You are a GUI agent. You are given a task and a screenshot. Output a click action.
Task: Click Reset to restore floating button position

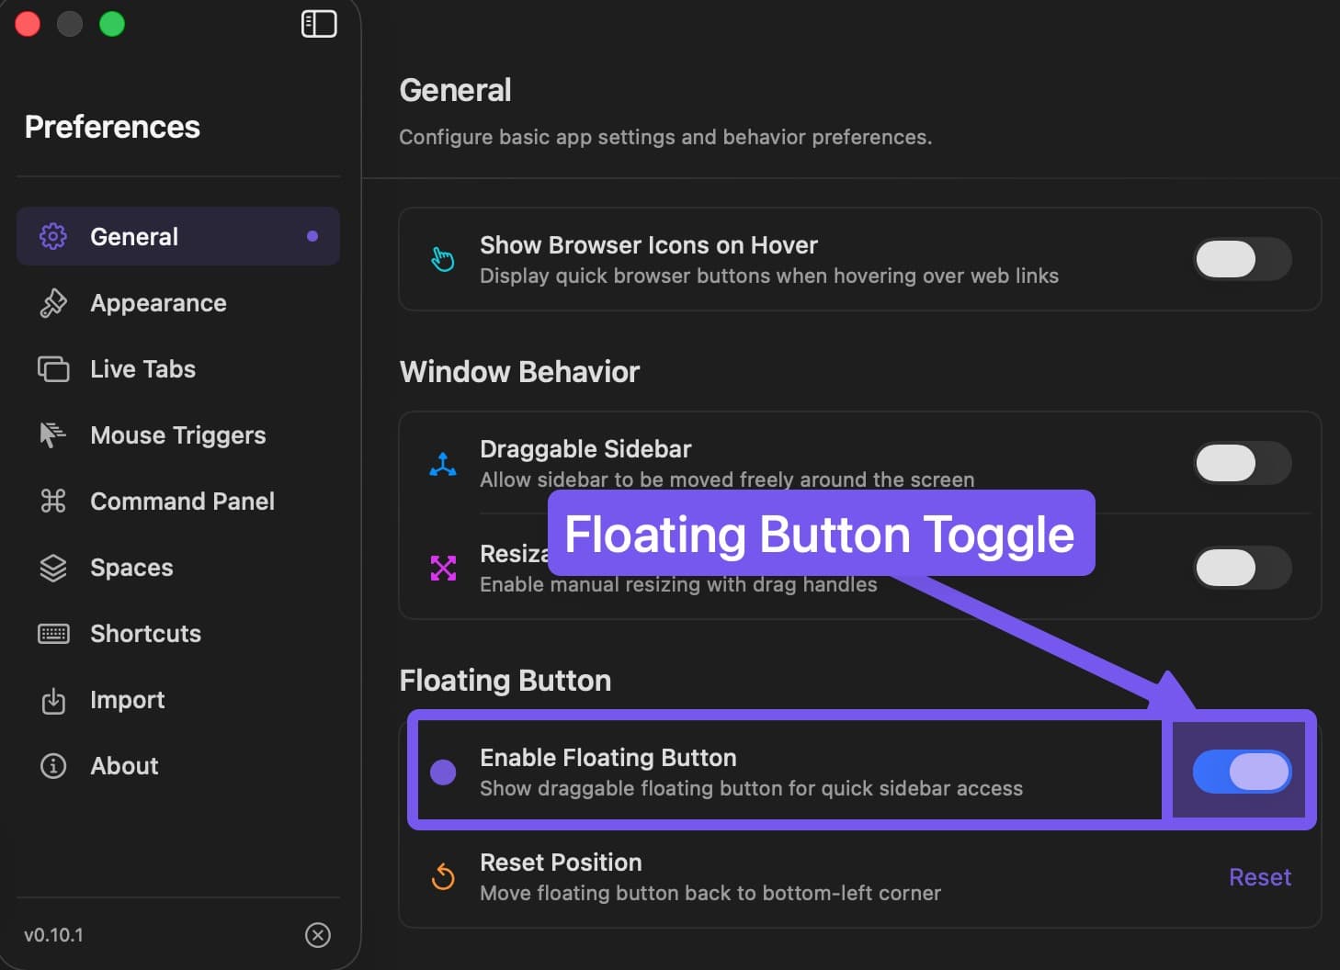tap(1260, 877)
